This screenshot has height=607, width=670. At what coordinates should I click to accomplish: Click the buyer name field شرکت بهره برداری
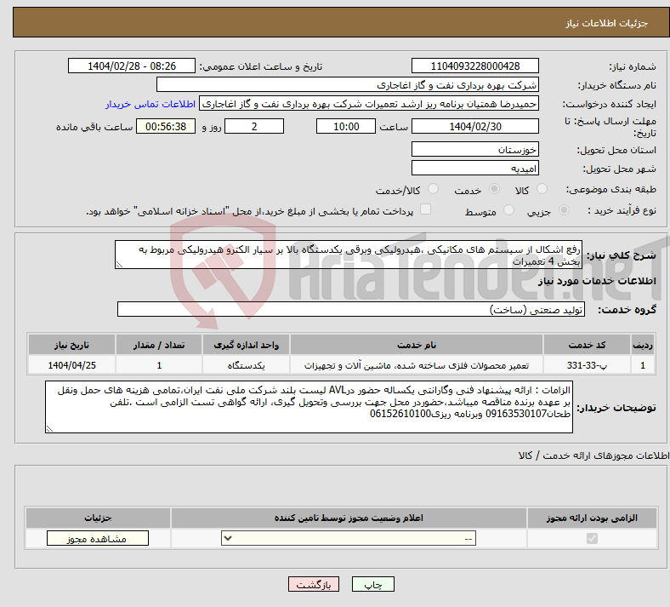[x=348, y=84]
